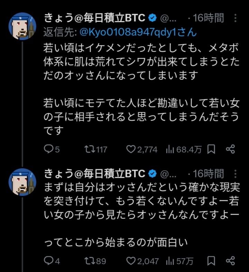View analytics showing 68.4万 views
The height and width of the screenshot is (272, 249).
click(x=170, y=149)
